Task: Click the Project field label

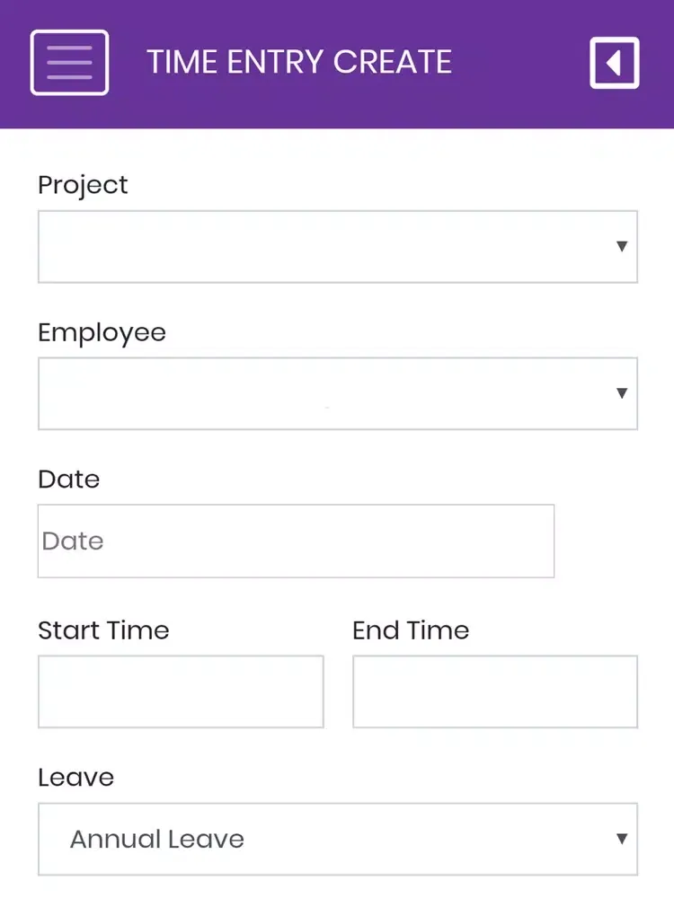Action: point(83,186)
